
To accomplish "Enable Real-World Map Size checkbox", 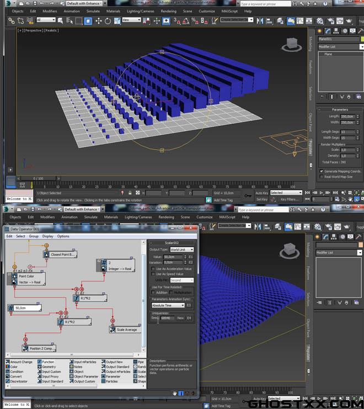I will click(x=322, y=177).
